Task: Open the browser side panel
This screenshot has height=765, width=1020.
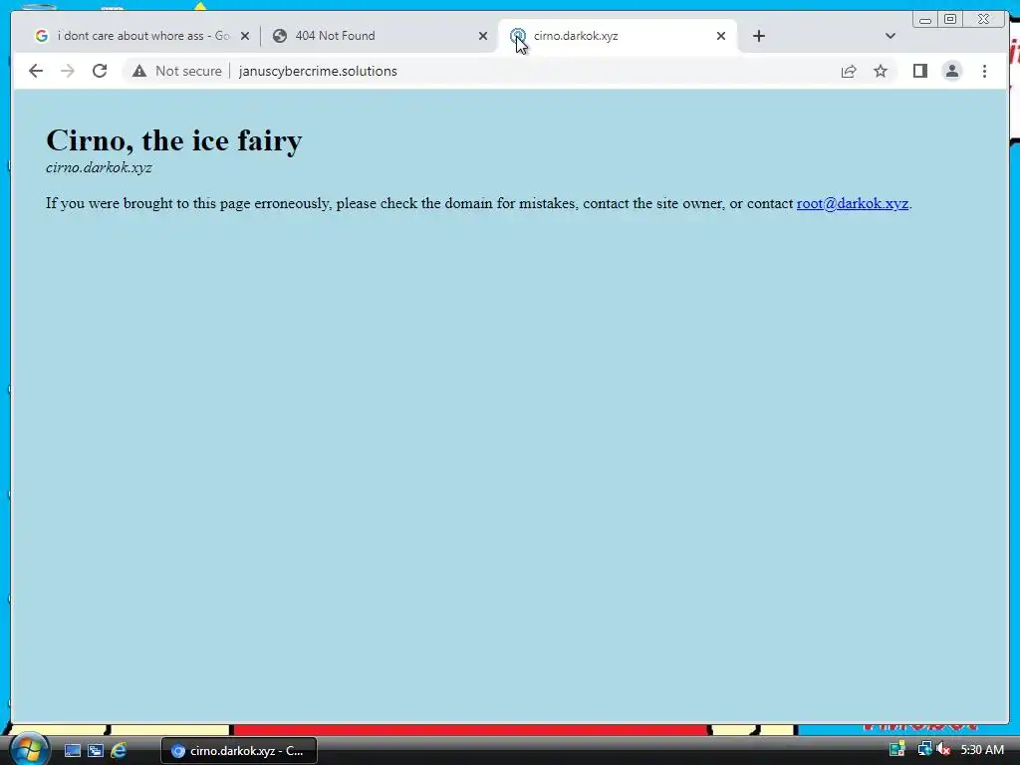Action: click(919, 71)
